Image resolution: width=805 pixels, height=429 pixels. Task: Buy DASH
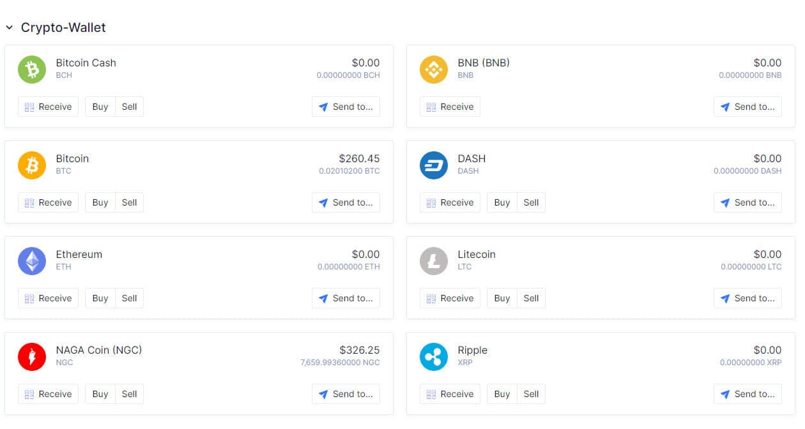(x=502, y=202)
